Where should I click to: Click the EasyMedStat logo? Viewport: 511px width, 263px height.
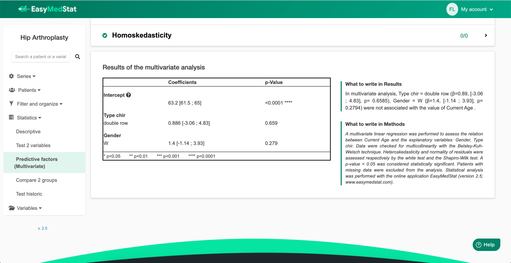(x=47, y=9)
